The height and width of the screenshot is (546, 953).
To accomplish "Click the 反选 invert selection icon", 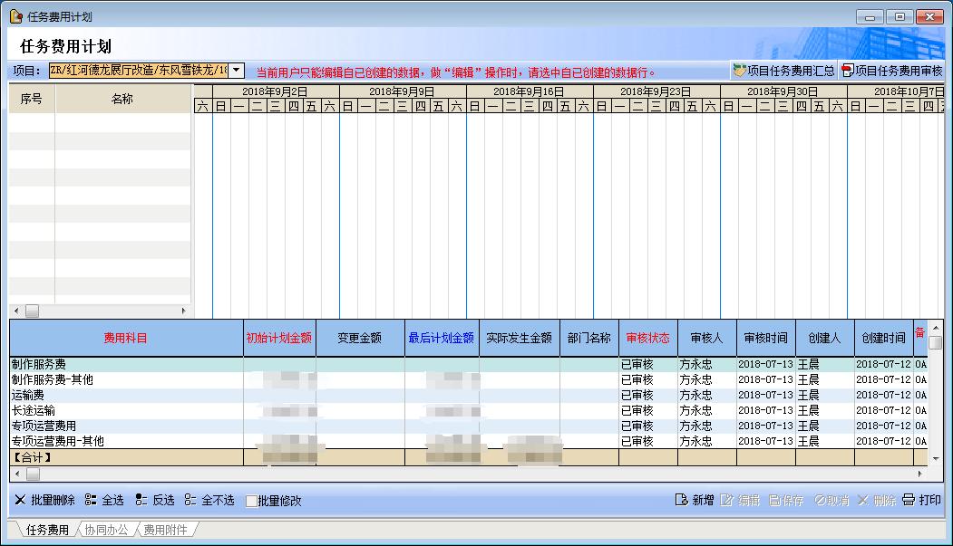I will (x=141, y=500).
